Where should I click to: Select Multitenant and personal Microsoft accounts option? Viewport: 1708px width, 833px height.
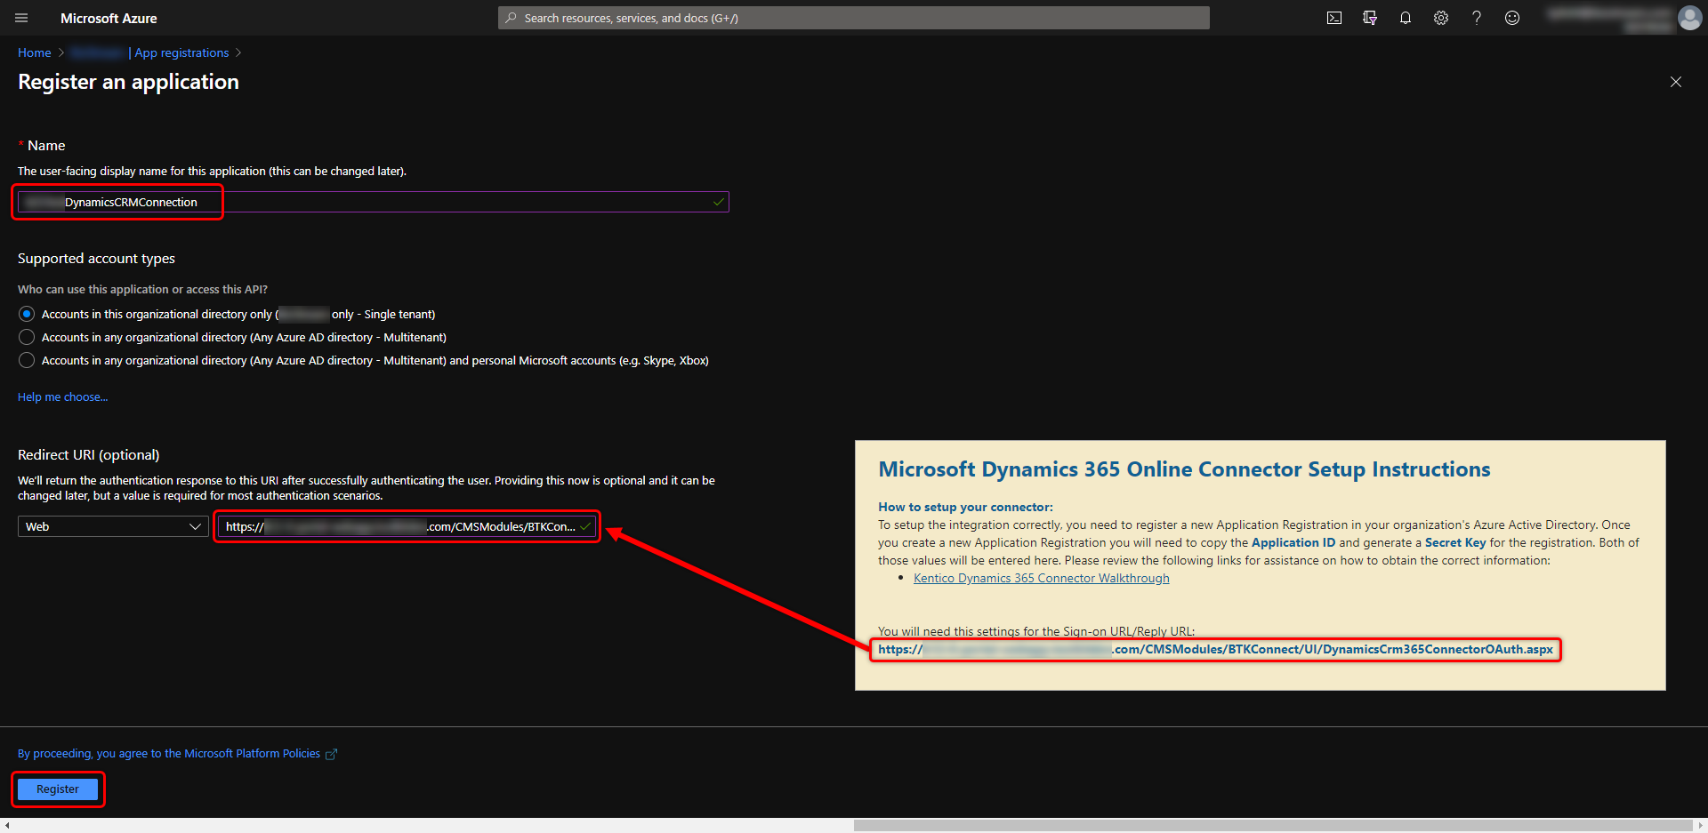[x=27, y=360]
